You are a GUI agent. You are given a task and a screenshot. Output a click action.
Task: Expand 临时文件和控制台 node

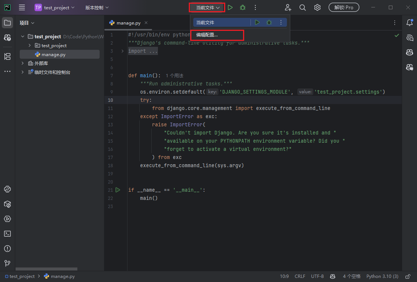click(x=23, y=72)
